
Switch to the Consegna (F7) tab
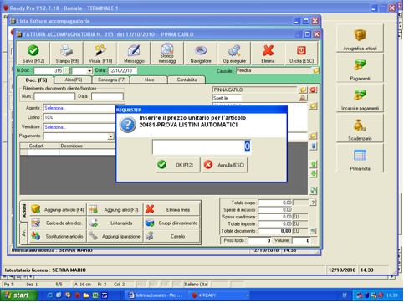[111, 80]
